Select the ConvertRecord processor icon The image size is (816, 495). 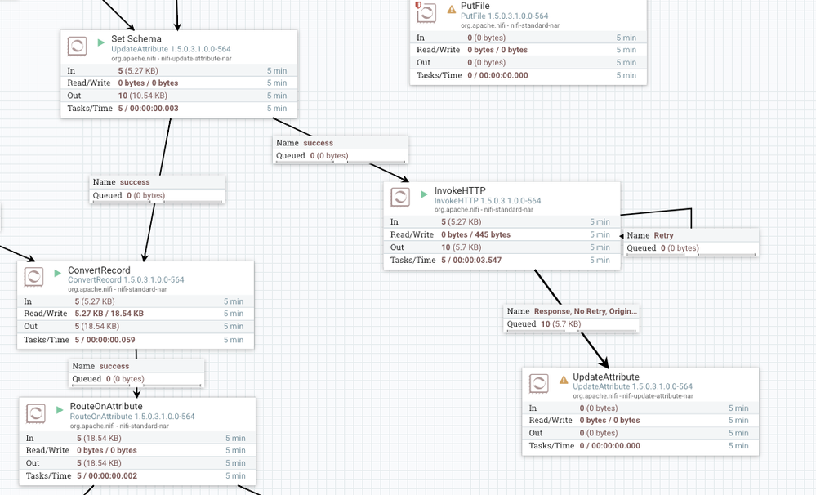click(34, 278)
